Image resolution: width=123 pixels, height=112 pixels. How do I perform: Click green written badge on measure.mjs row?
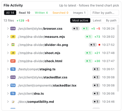click(89, 37)
